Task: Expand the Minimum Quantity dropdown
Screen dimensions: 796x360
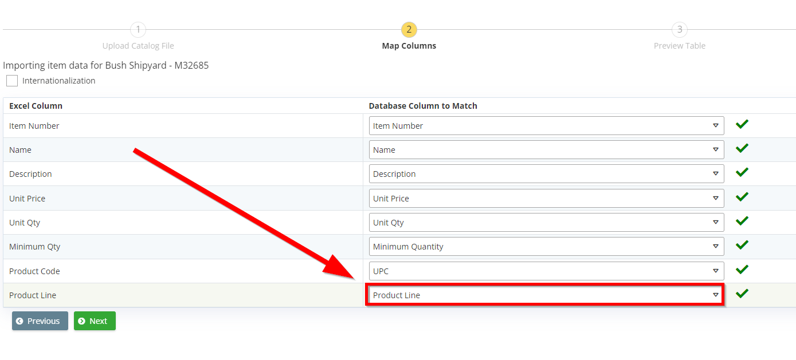Action: pyautogui.click(x=546, y=247)
